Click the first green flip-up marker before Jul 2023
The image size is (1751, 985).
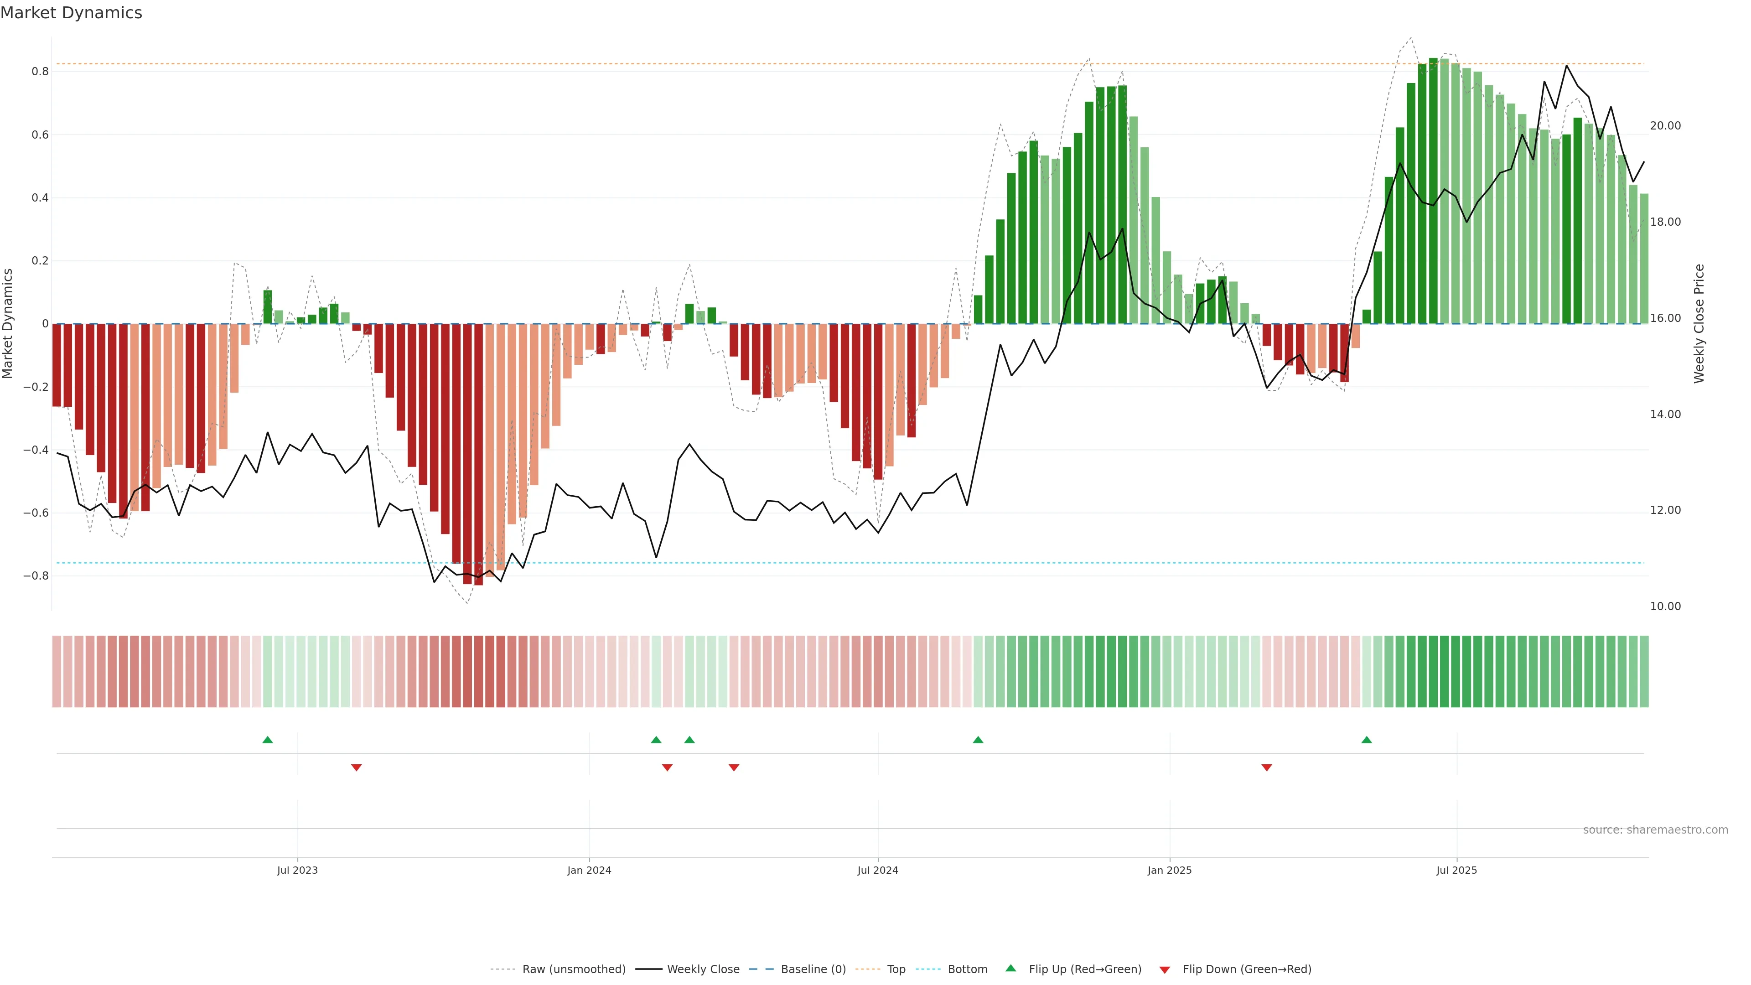click(x=267, y=740)
